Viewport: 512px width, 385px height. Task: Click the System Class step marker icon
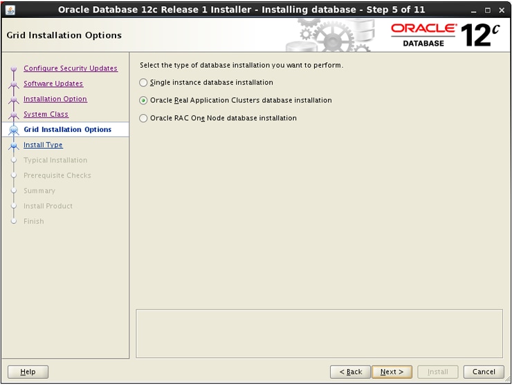coord(14,115)
